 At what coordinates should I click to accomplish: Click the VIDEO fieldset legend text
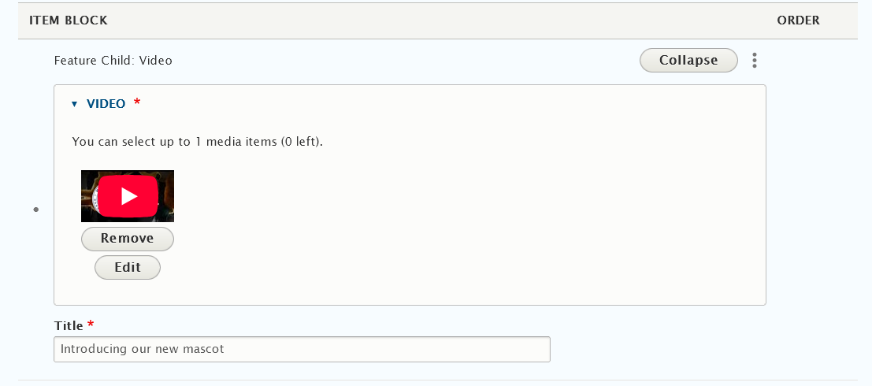coord(106,103)
